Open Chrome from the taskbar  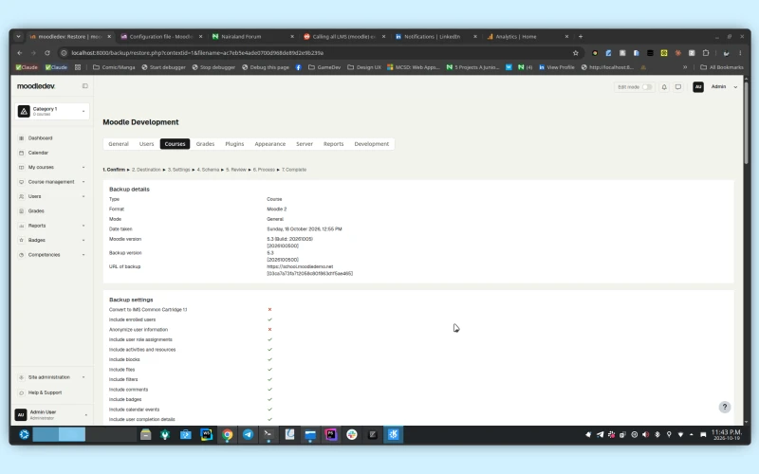pos(227,434)
